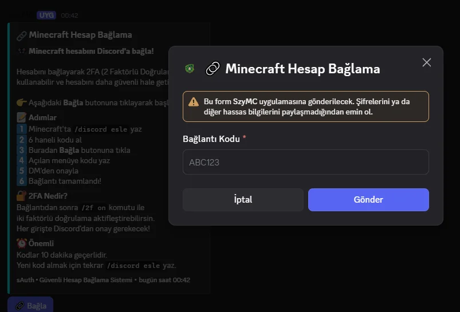Click the Bağlantı Kodu field label
The height and width of the screenshot is (312, 460).
coord(211,139)
